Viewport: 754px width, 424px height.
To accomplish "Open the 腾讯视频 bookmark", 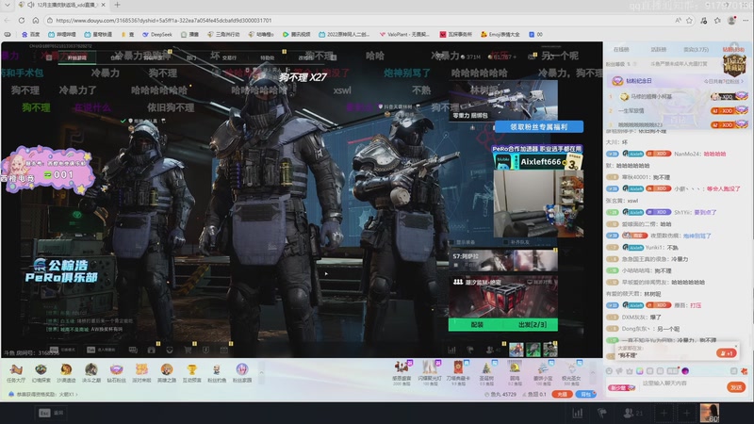I will pyautogui.click(x=296, y=34).
